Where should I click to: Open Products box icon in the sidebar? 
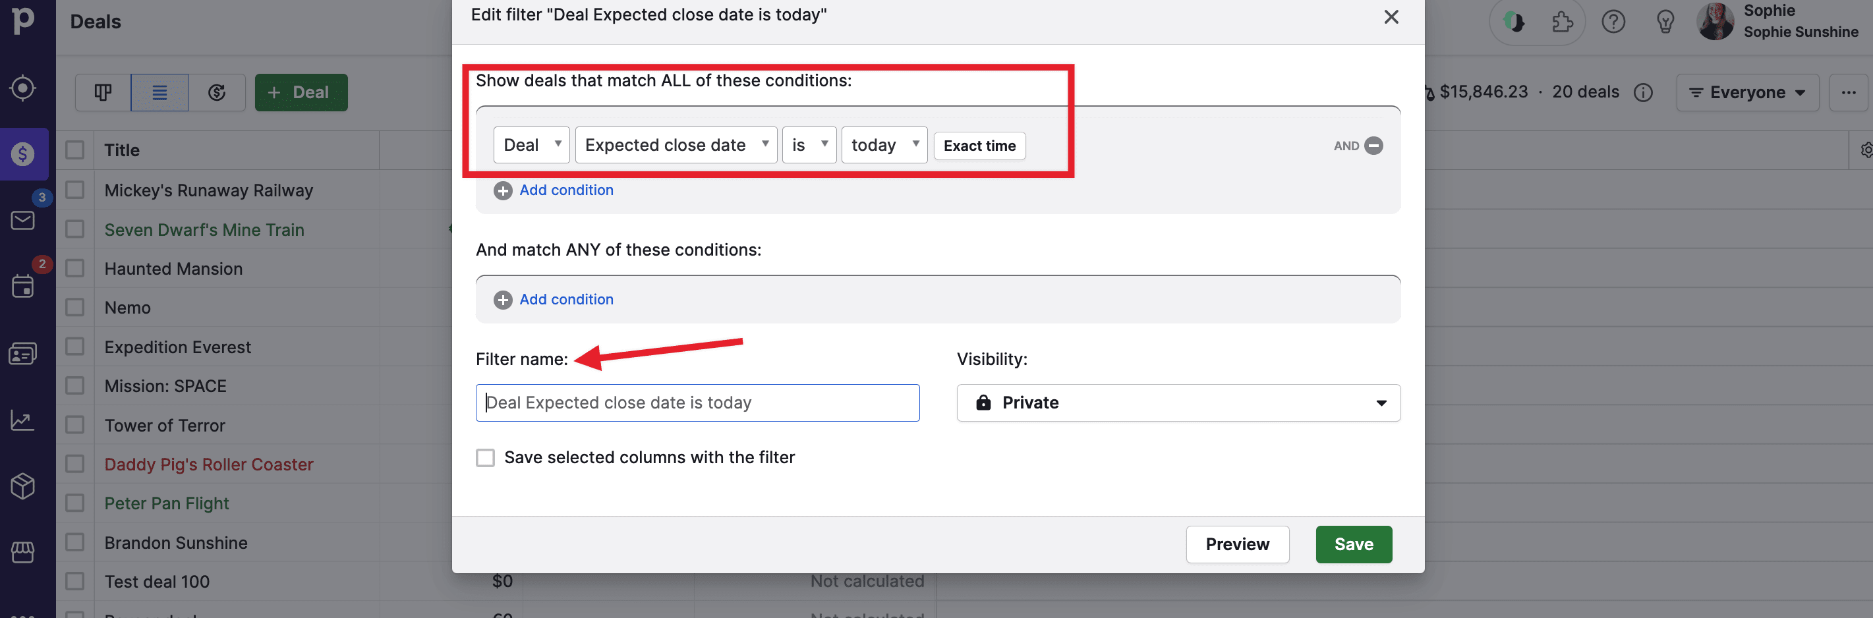click(22, 486)
